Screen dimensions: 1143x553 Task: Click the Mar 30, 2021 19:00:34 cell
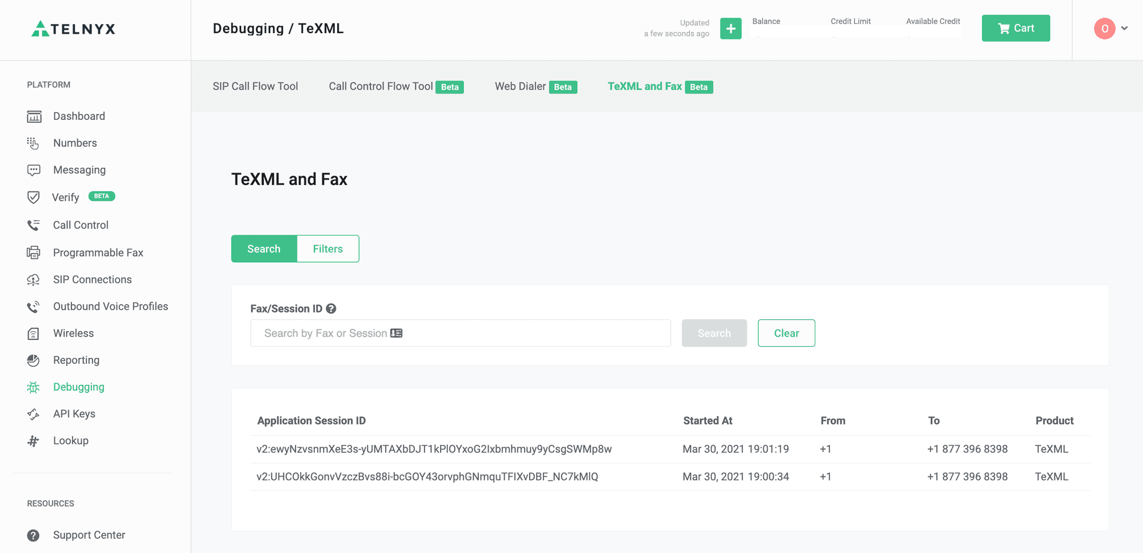pos(736,477)
